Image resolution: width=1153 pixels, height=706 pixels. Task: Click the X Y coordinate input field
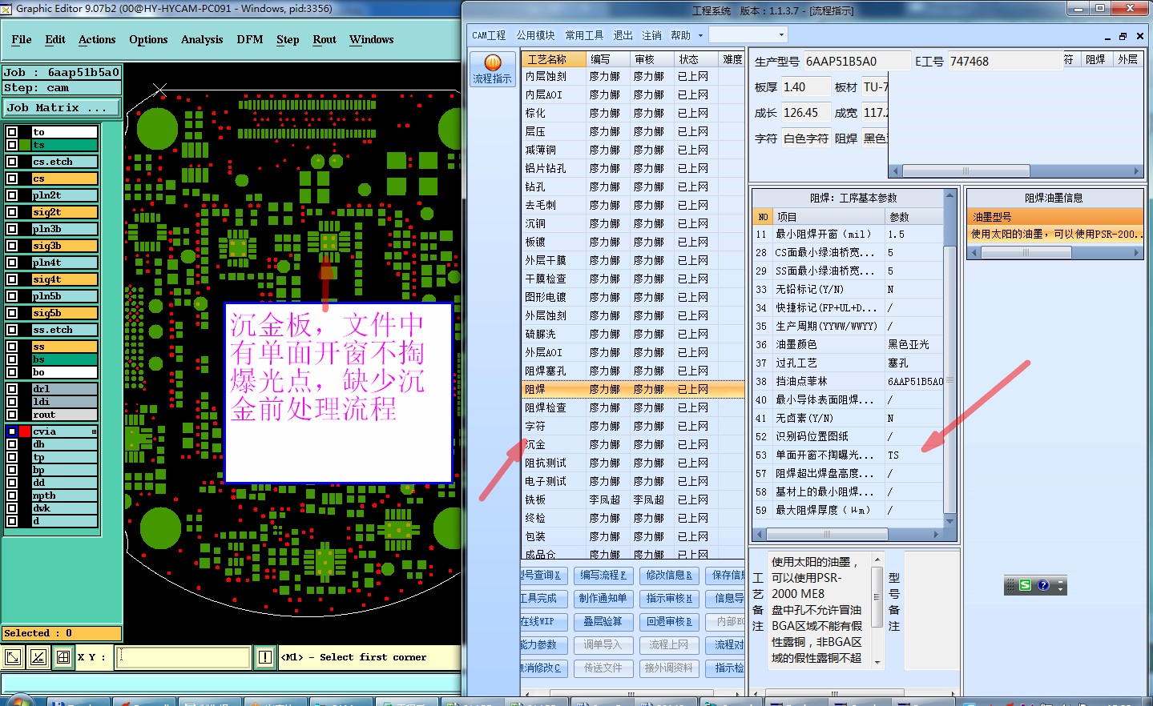coord(184,658)
